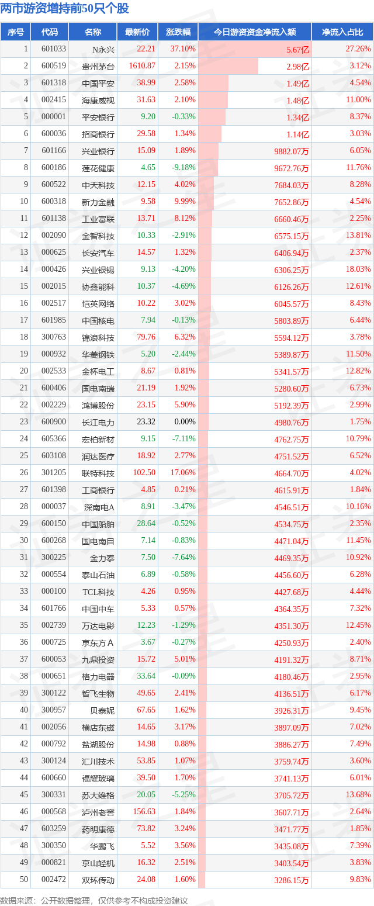Select stock name 双环传动
Screen dimensions: 374x906
pyautogui.click(x=98, y=880)
